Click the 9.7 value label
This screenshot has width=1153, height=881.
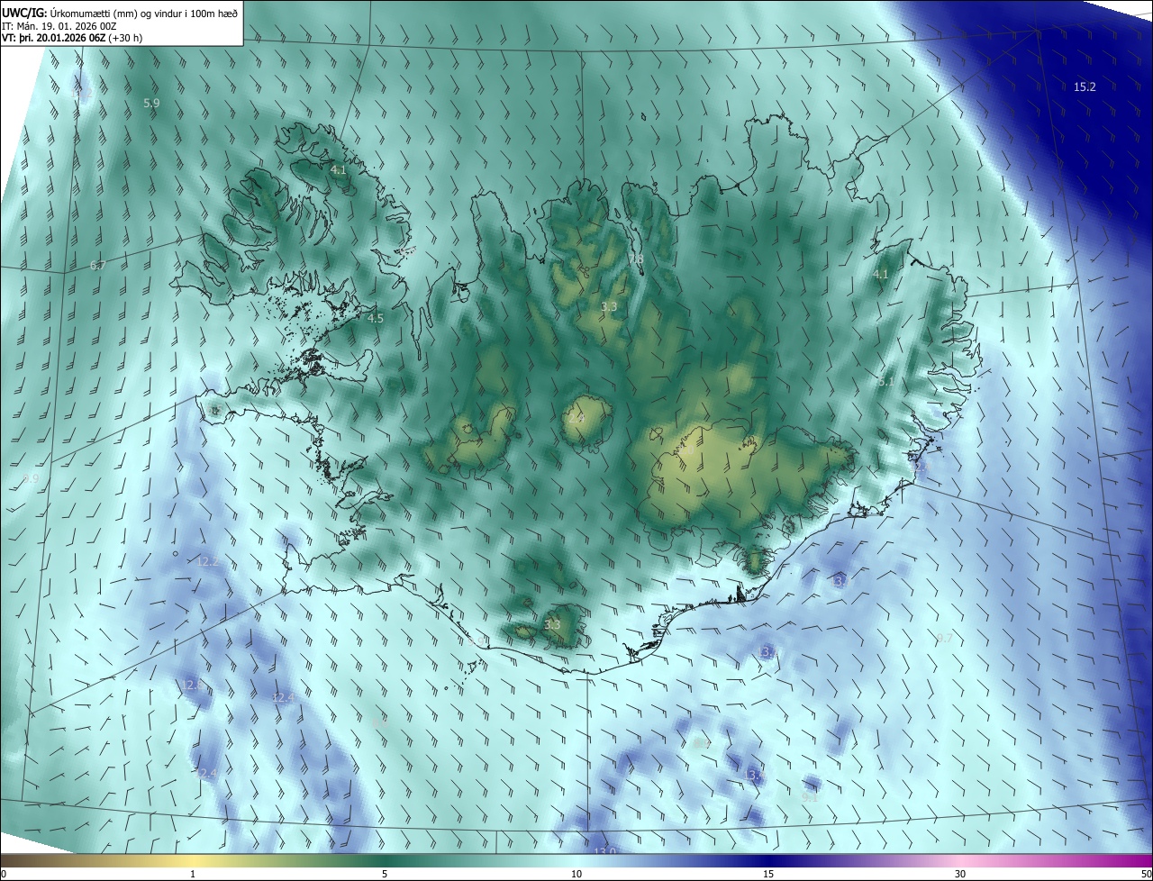tap(944, 639)
